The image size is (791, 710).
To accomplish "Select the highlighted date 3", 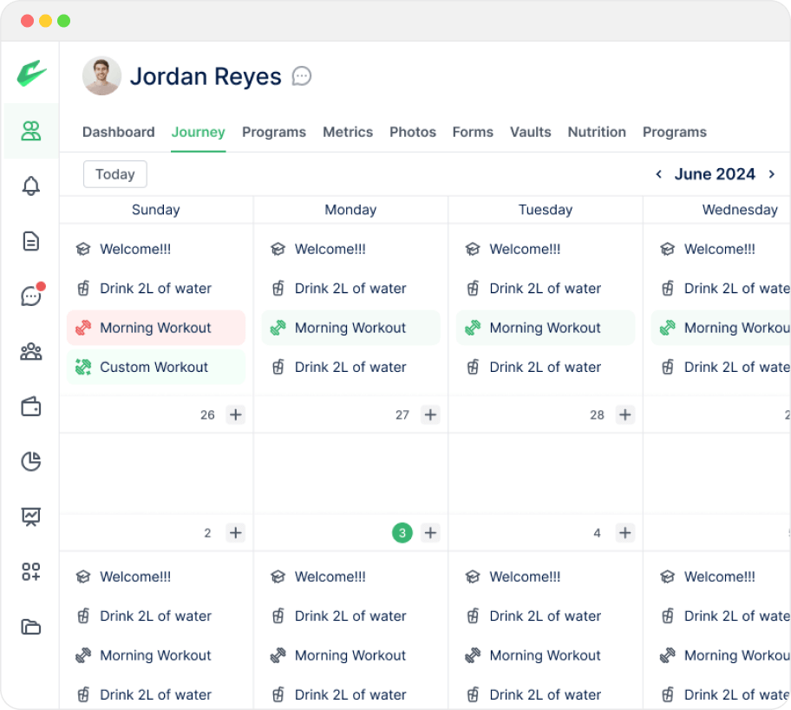I will click(402, 533).
